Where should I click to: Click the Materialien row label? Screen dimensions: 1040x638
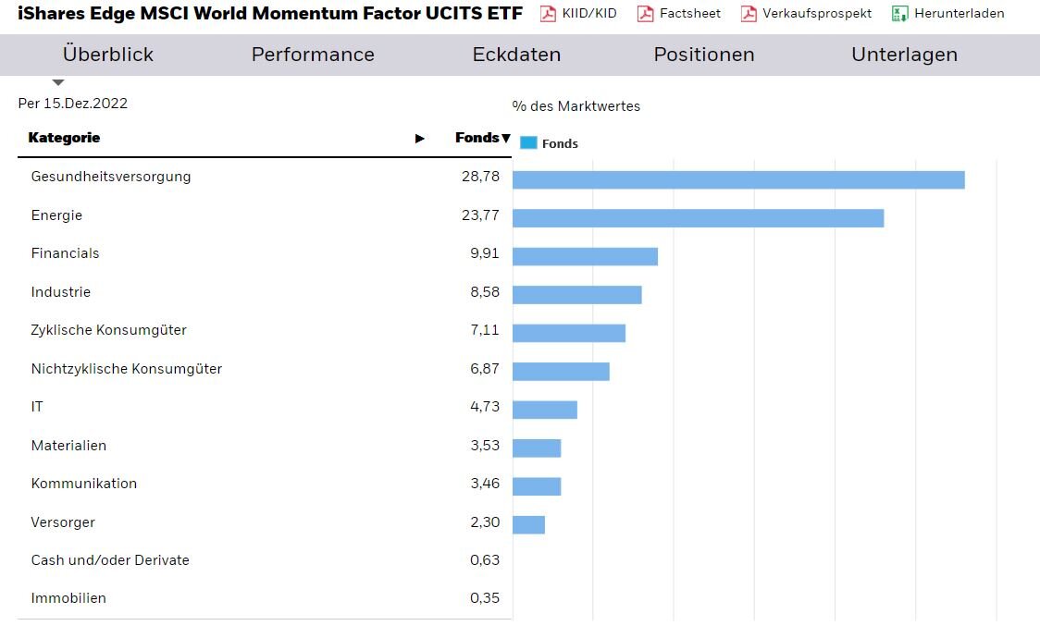pyautogui.click(x=68, y=445)
